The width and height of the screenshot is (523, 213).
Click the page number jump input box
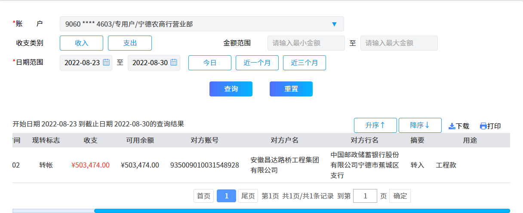pos(365,196)
